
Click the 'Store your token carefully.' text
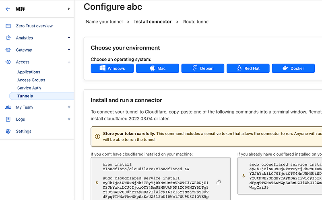click(x=129, y=134)
